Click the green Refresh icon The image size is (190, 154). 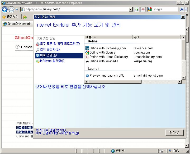tap(137, 9)
